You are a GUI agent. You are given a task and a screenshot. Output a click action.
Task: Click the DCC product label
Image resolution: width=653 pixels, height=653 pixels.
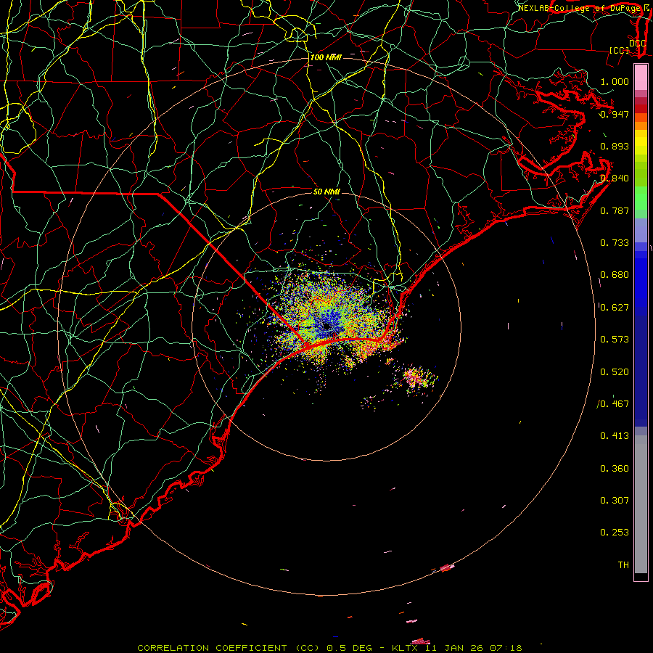point(638,44)
